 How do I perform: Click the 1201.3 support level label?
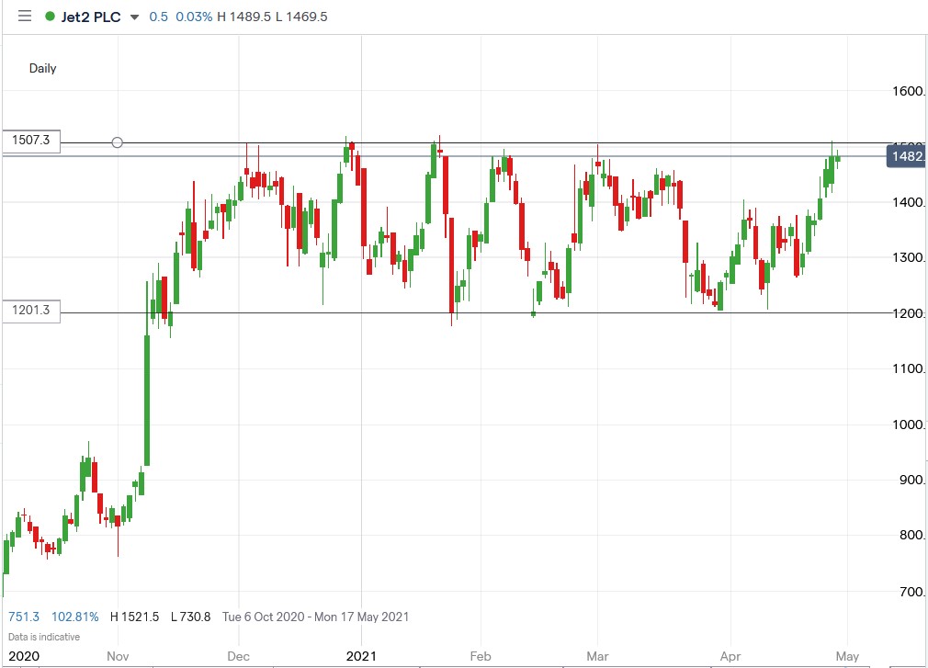[x=30, y=311]
